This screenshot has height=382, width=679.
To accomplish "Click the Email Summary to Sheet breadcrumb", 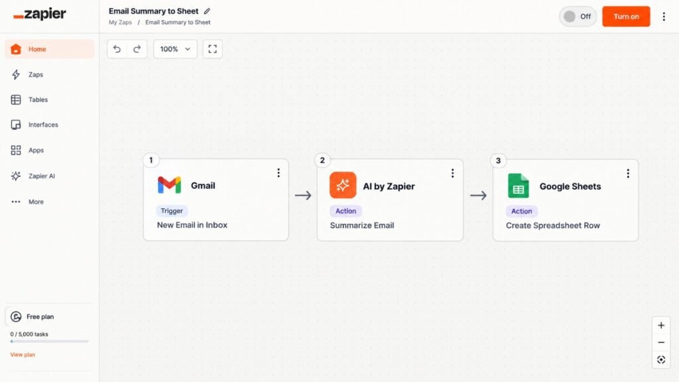I will pos(178,22).
